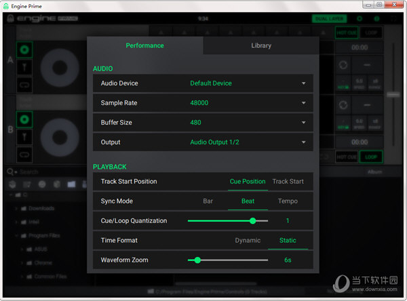The height and width of the screenshot is (301, 407).
Task: Select the Chrome folder
Action: (x=43, y=263)
